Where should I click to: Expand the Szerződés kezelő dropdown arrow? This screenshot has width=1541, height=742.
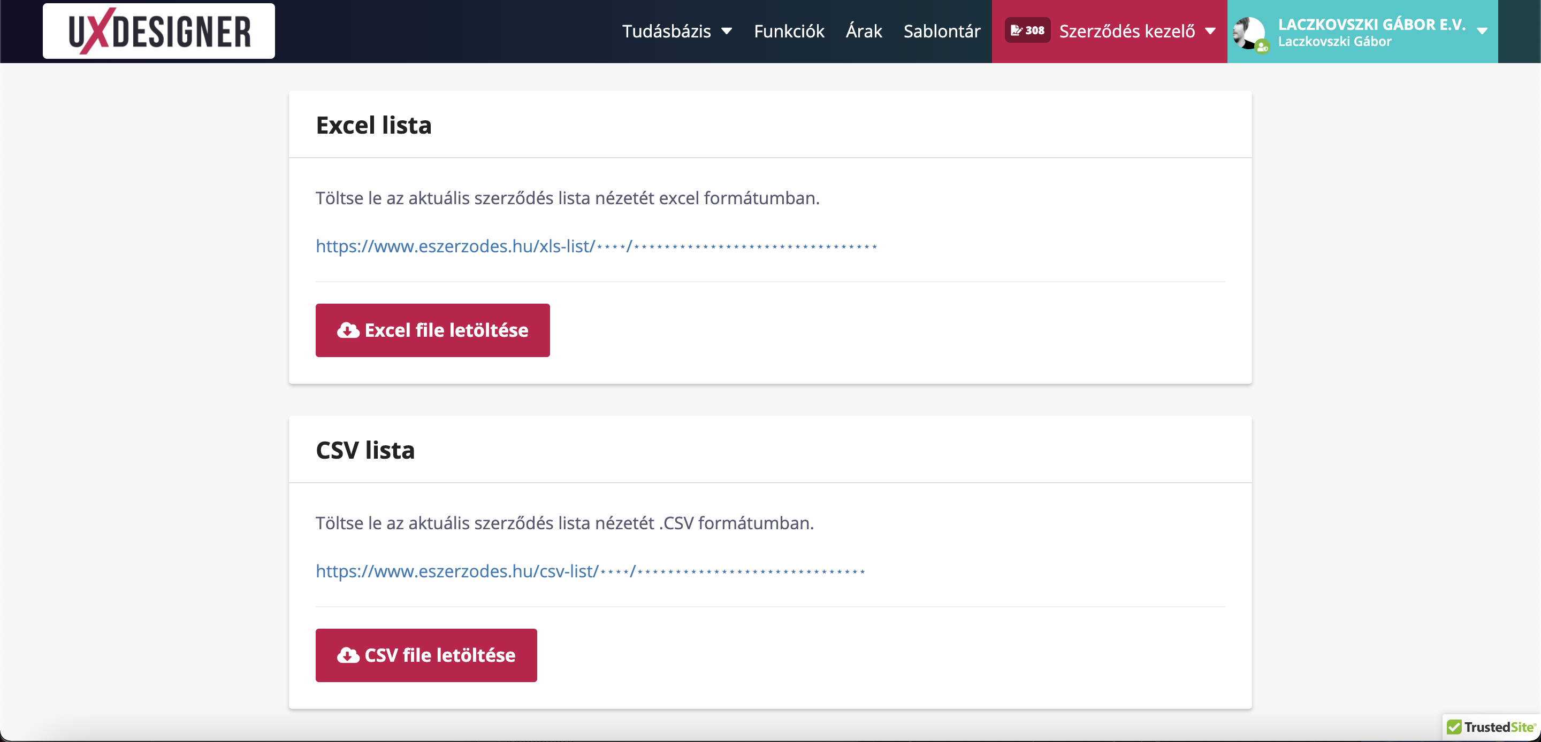pyautogui.click(x=1210, y=31)
